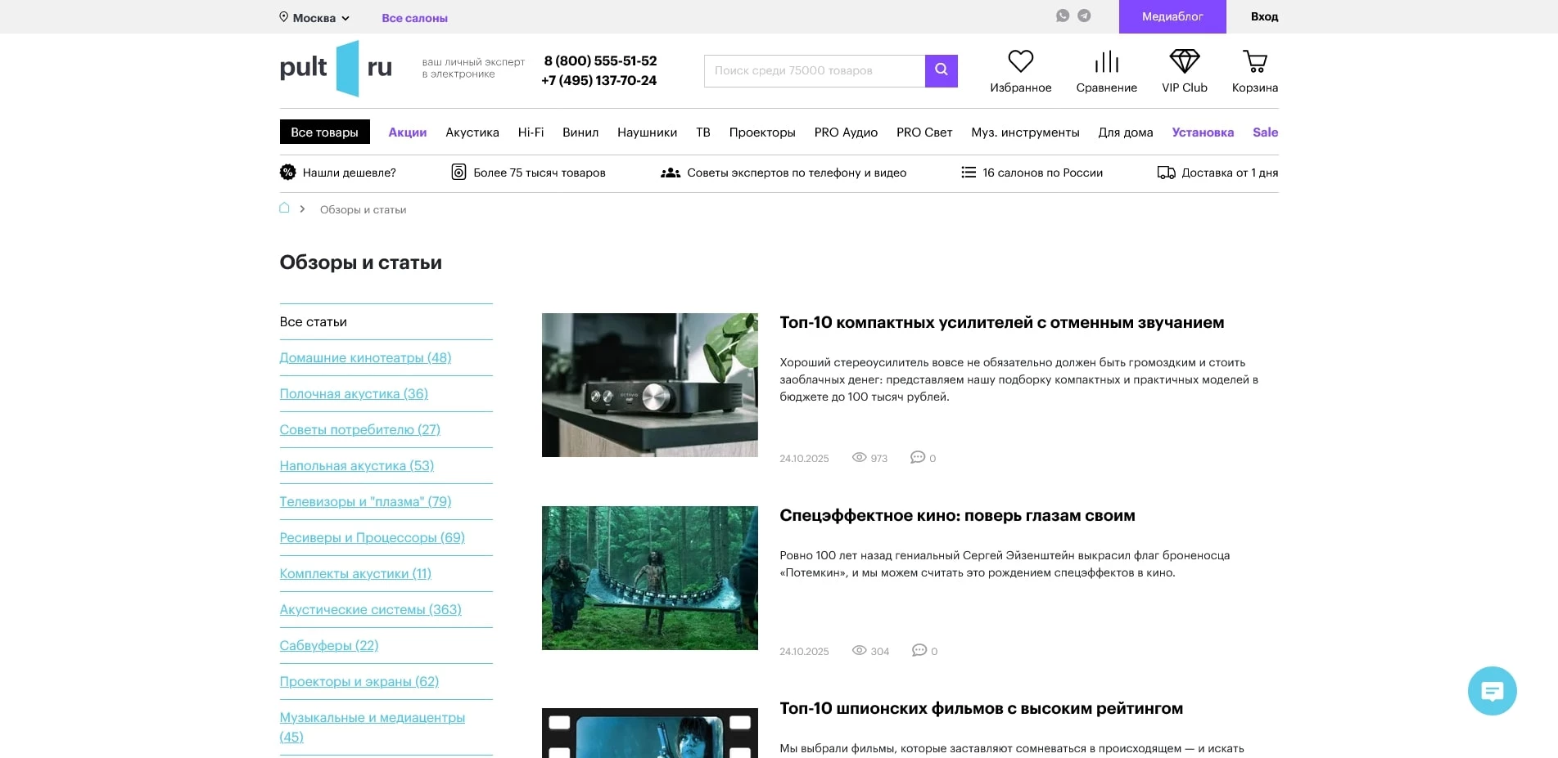1558x758 pixels.
Task: Open the Все товары catalog menu
Action: point(324,132)
